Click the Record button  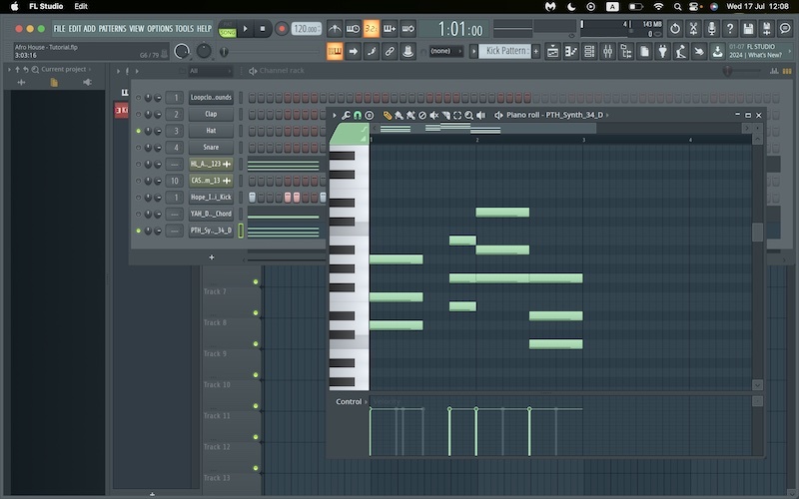pos(281,29)
